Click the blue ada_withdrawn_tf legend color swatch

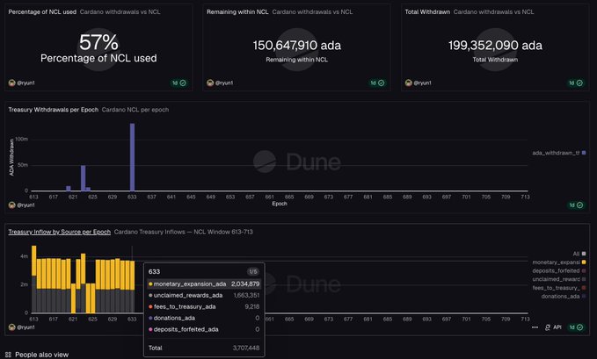click(584, 153)
